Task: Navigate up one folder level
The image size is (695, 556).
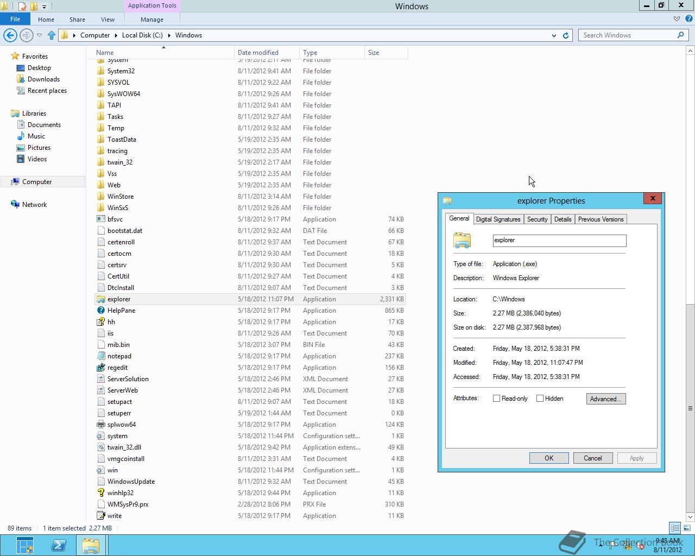Action: (52, 35)
